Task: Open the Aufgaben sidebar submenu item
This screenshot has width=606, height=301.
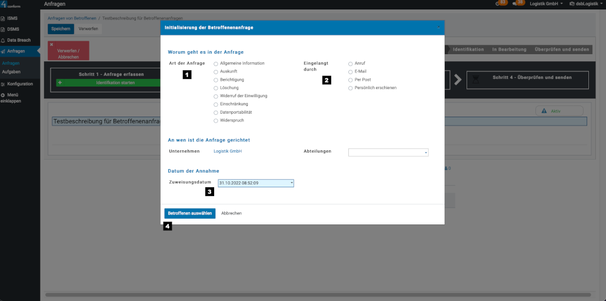Action: 11,71
